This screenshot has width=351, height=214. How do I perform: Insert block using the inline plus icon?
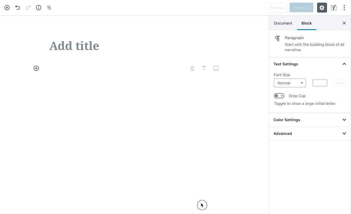coord(36,68)
